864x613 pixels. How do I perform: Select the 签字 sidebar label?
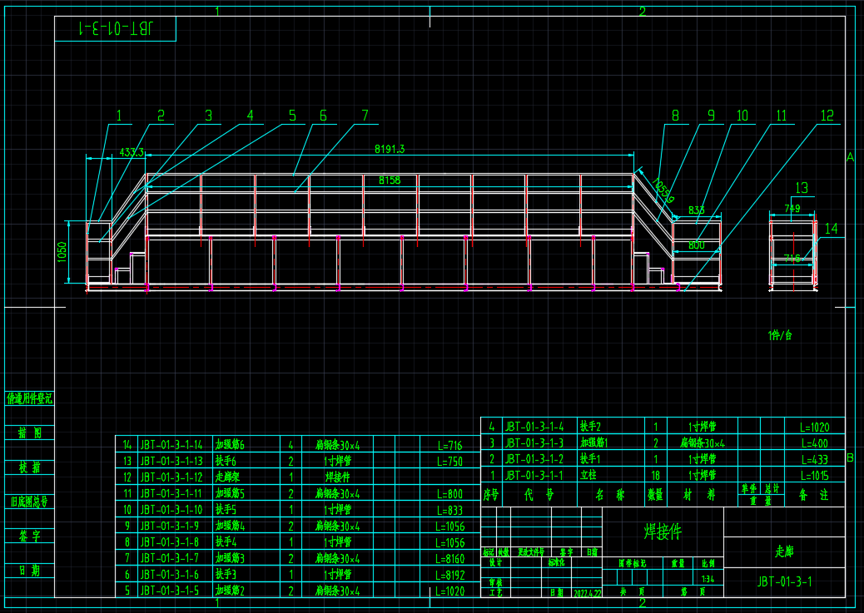pyautogui.click(x=30, y=536)
